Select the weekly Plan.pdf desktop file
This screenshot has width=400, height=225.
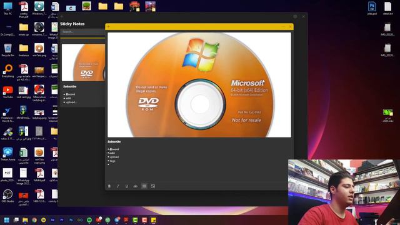24,10
